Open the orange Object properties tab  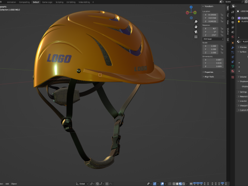click(233, 43)
